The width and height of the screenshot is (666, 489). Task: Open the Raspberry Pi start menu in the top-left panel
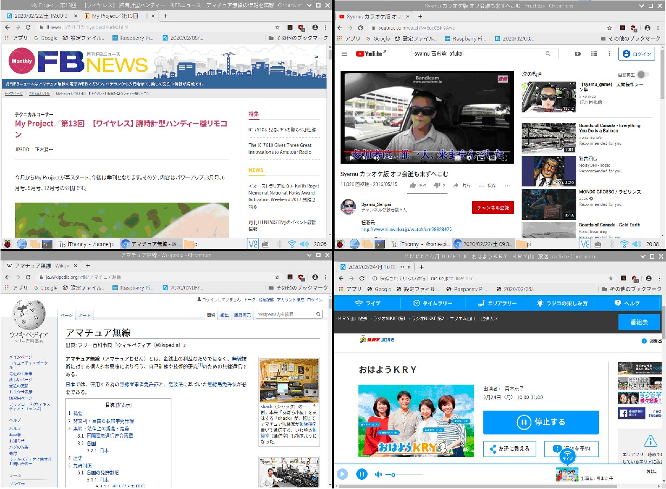pos(8,244)
